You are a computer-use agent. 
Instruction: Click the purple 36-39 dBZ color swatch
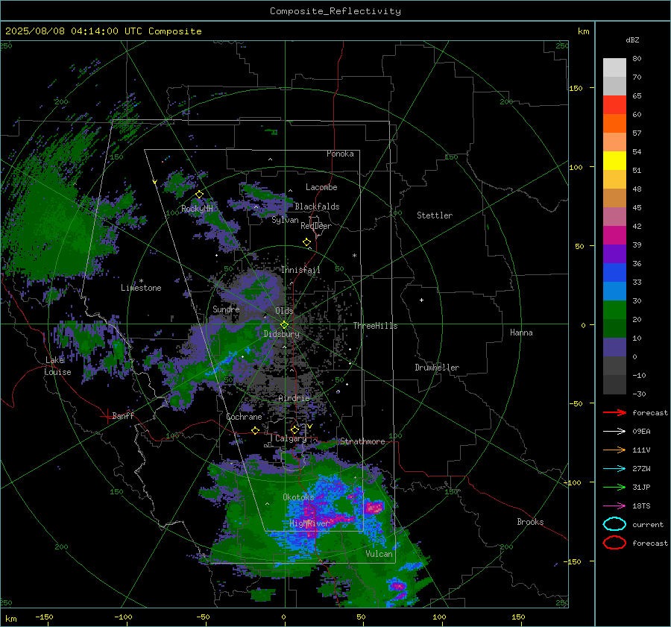coord(614,254)
